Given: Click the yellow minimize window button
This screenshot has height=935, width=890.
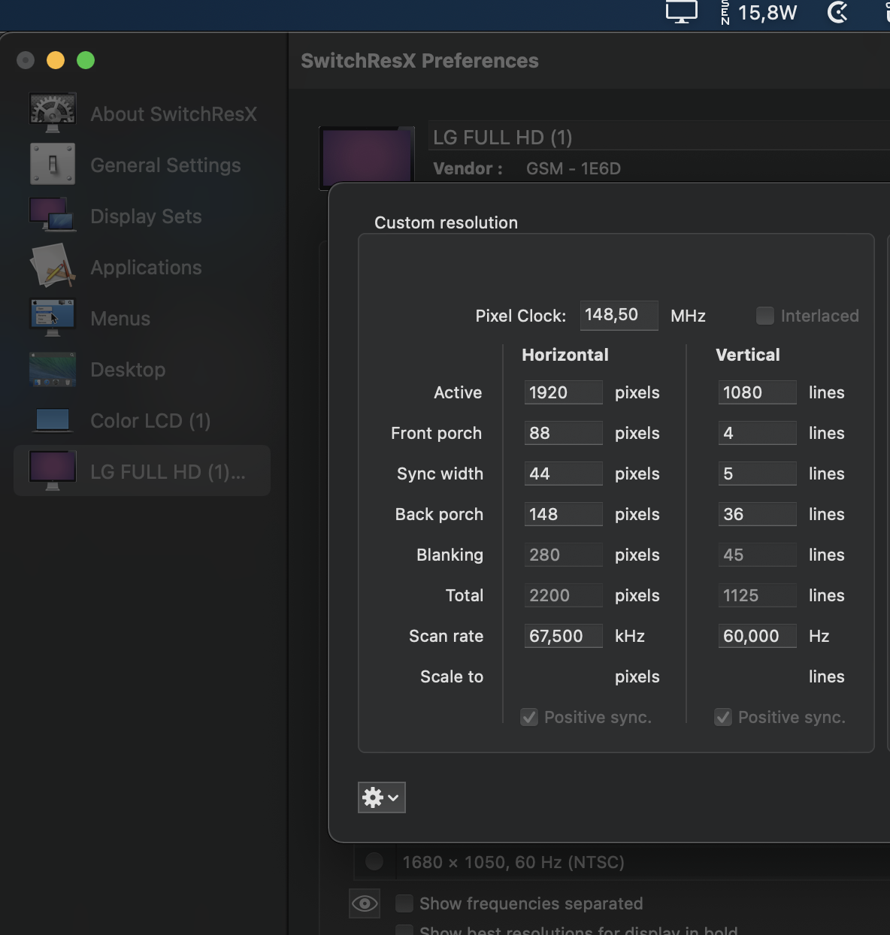Looking at the screenshot, I should click(x=56, y=60).
